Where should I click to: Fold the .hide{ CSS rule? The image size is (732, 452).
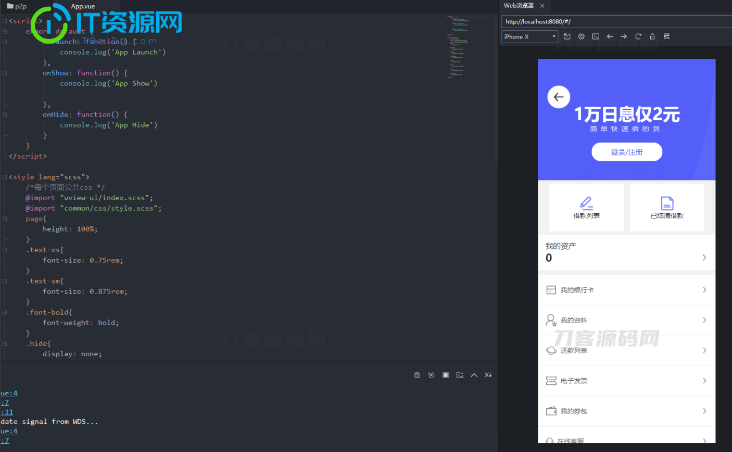(5, 343)
